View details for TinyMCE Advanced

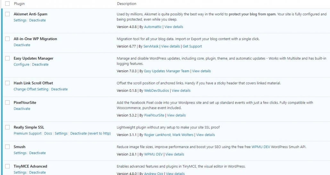coord(175,173)
